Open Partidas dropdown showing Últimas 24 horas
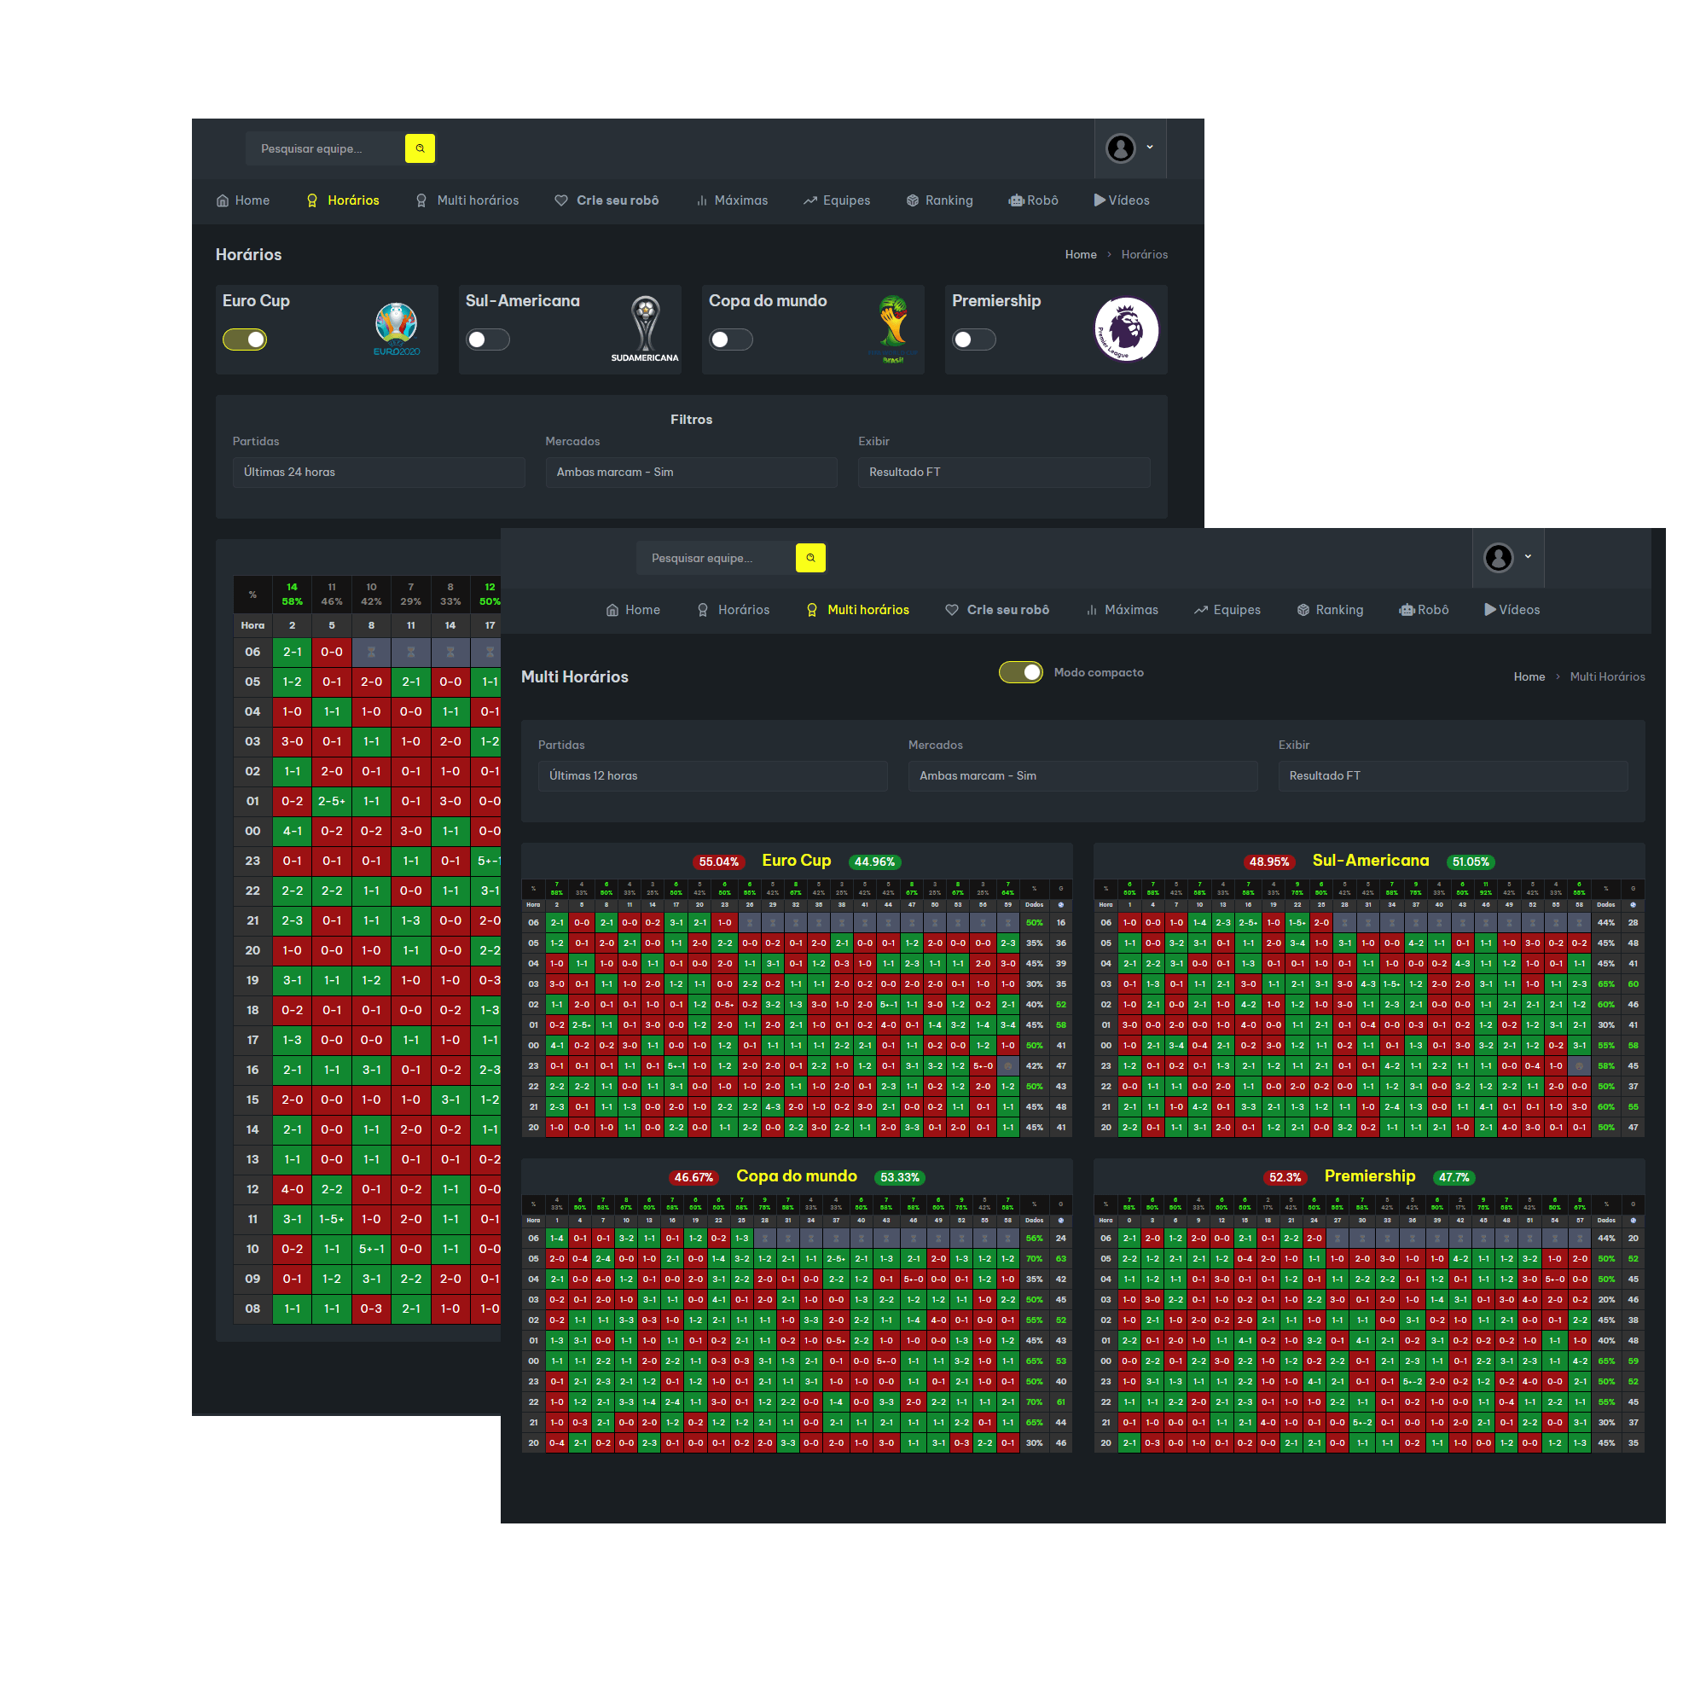 click(x=379, y=473)
